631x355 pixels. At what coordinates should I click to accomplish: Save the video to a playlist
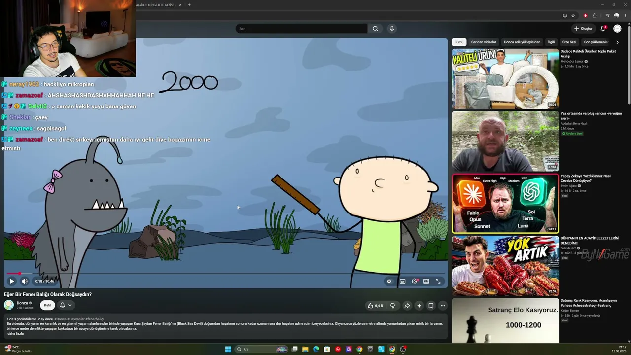(431, 306)
